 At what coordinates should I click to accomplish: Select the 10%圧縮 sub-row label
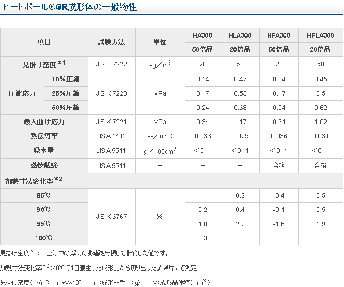click(66, 79)
